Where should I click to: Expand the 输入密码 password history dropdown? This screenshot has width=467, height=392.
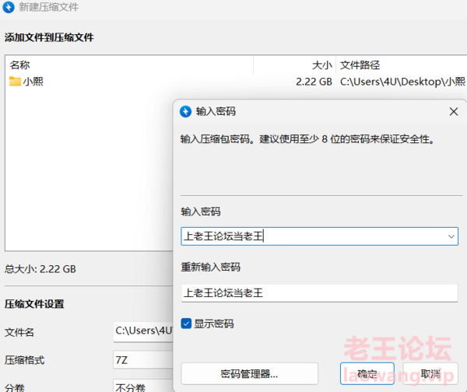(x=451, y=236)
